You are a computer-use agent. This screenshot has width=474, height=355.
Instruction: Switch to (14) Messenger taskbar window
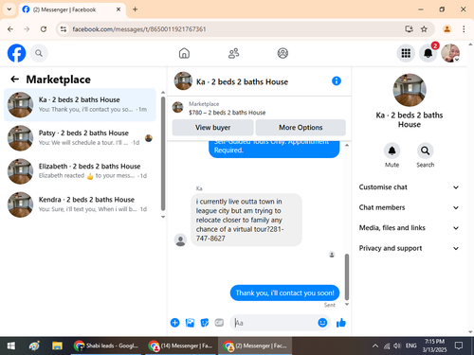pos(181,346)
